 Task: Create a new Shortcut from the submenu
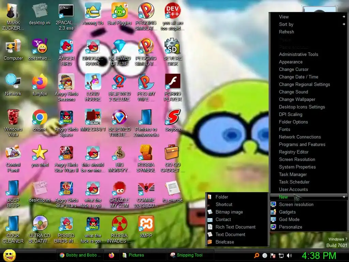(x=237, y=205)
